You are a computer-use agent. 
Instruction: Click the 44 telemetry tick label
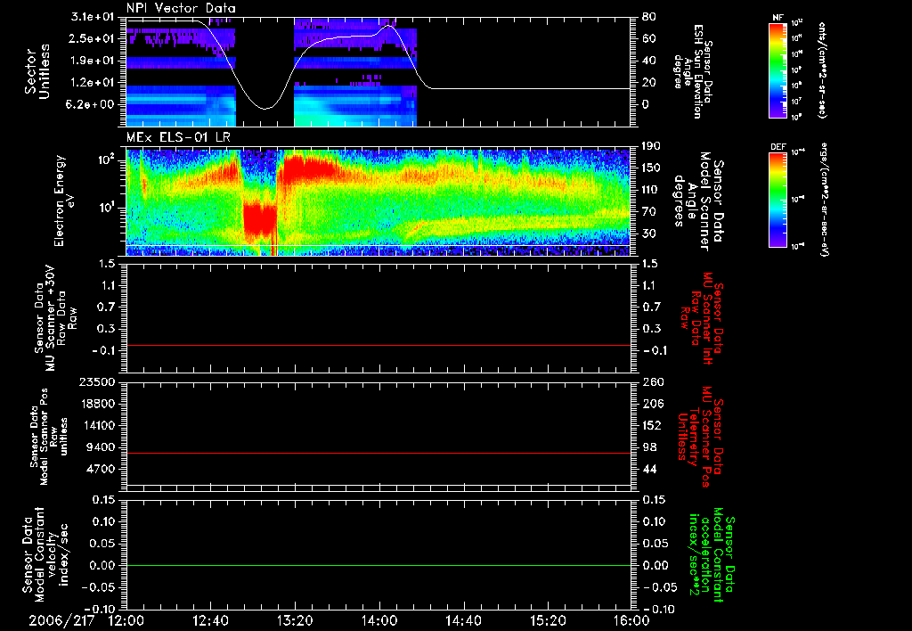pyautogui.click(x=649, y=469)
